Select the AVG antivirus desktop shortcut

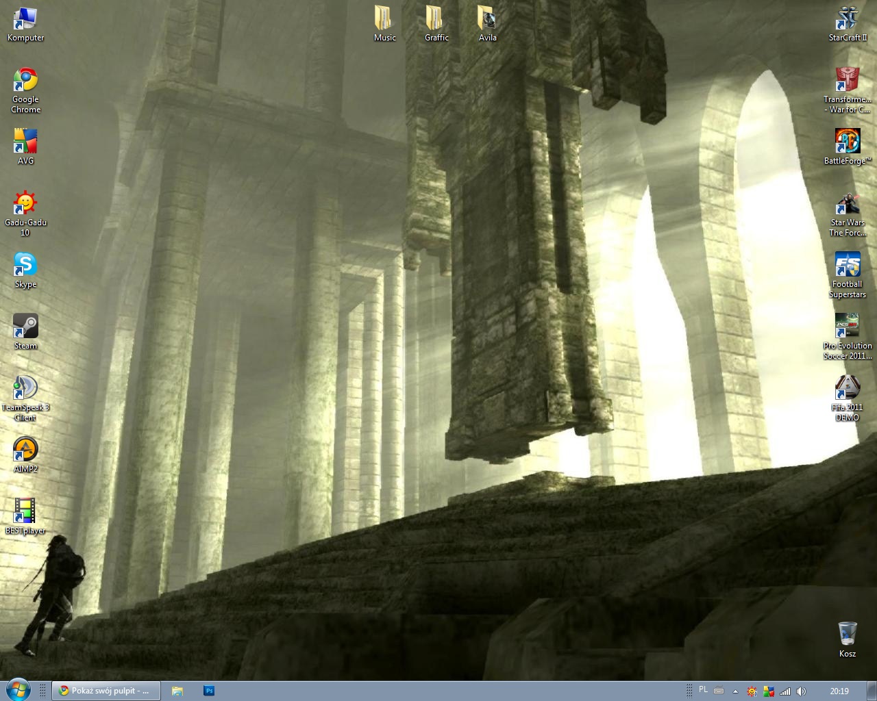click(x=25, y=146)
